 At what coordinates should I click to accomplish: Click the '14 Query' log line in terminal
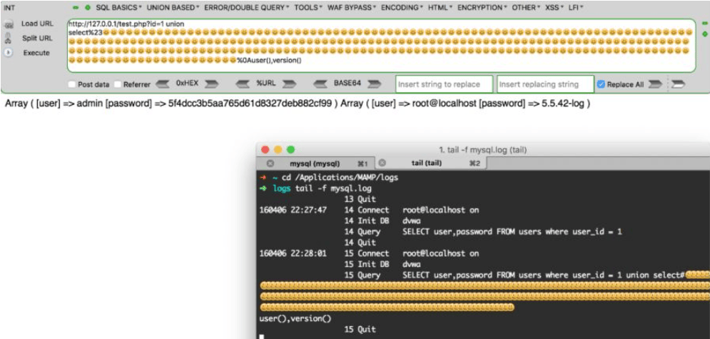pyautogui.click(x=483, y=232)
